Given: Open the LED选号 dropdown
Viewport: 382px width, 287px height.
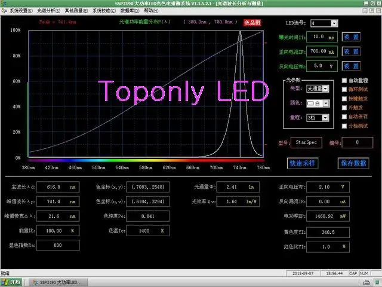Looking at the screenshot, I should [x=334, y=23].
